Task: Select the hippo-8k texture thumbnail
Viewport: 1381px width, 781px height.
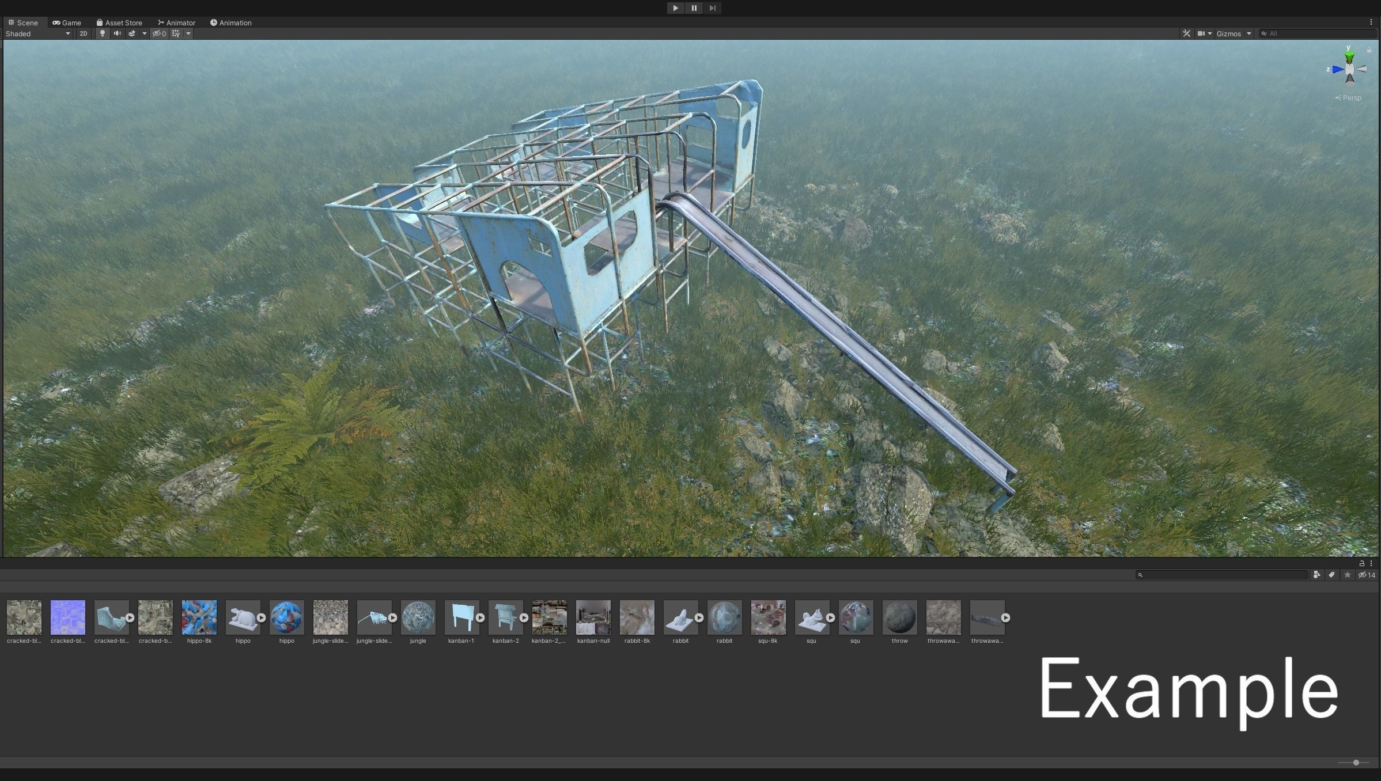Action: [x=199, y=617]
